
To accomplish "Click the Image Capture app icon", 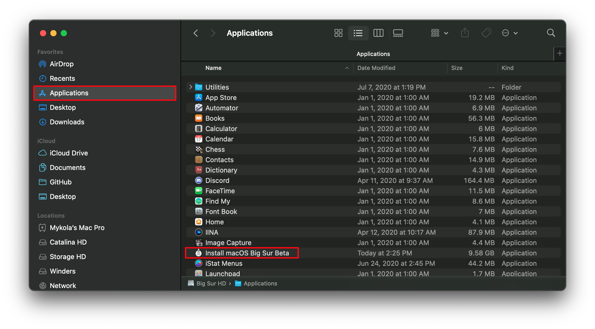I will pos(199,242).
